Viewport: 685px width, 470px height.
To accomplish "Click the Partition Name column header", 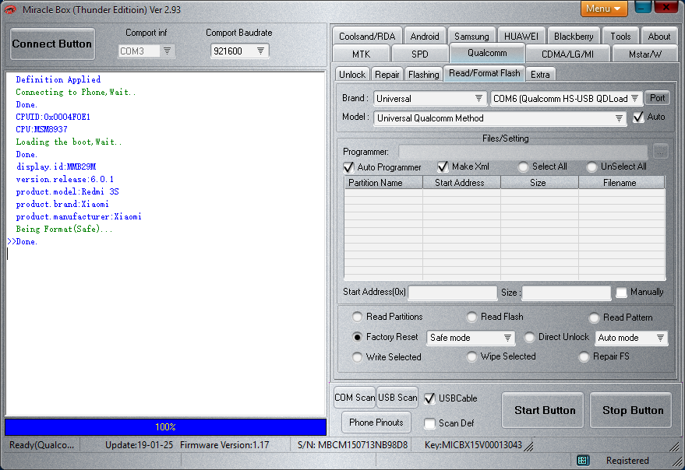I will click(383, 183).
